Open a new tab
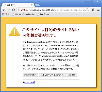 (x=37, y=5)
